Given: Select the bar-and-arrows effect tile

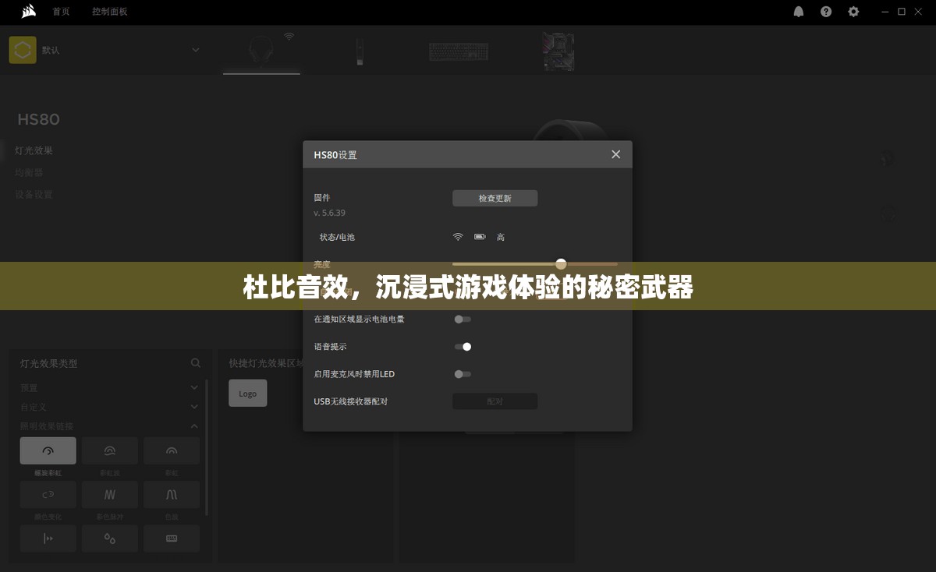Looking at the screenshot, I should [48, 538].
